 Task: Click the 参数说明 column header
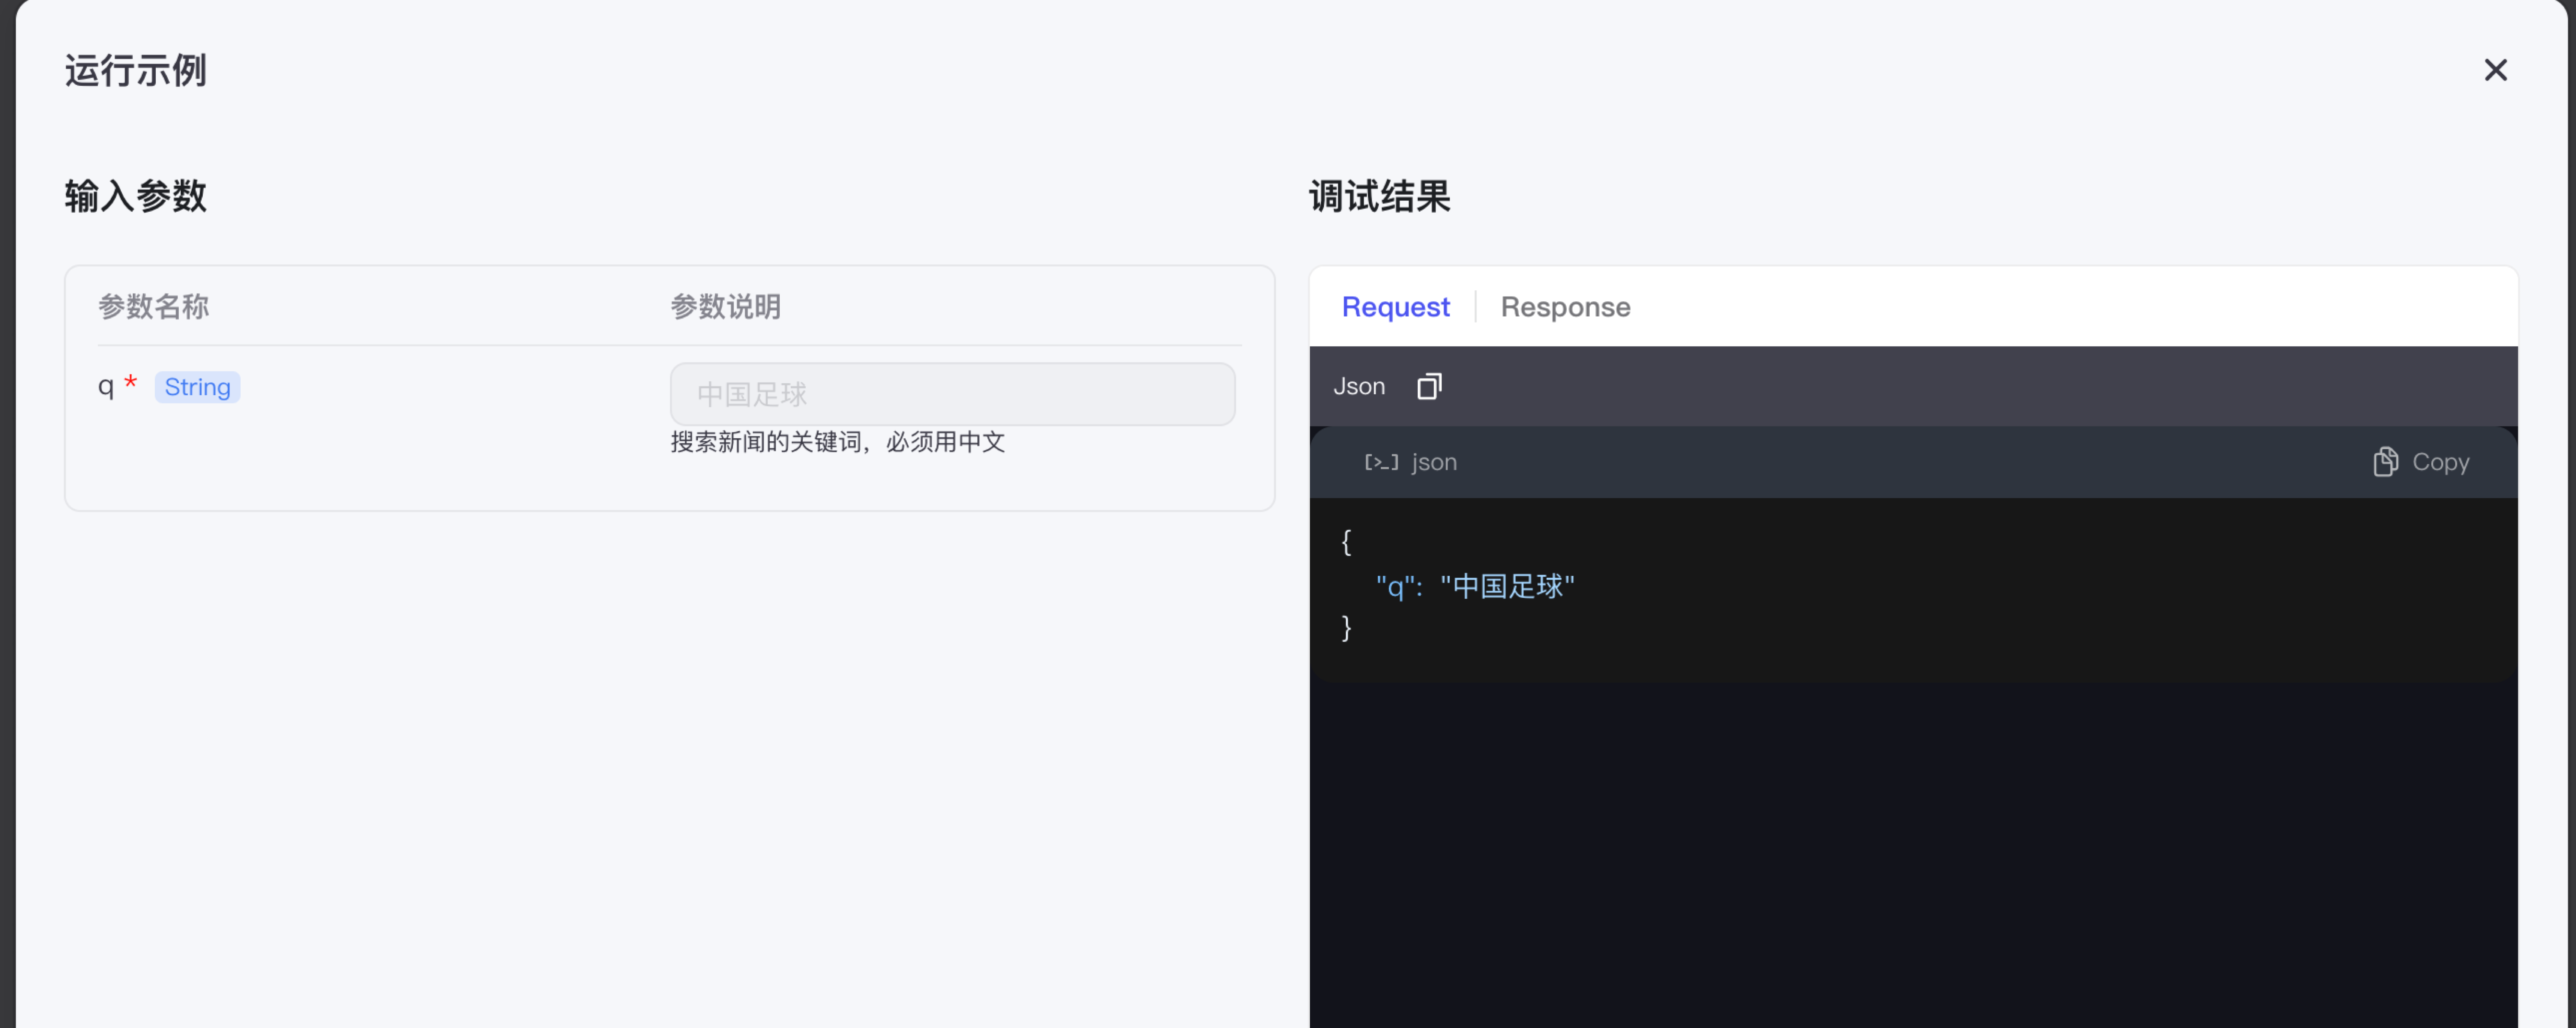[x=725, y=307]
